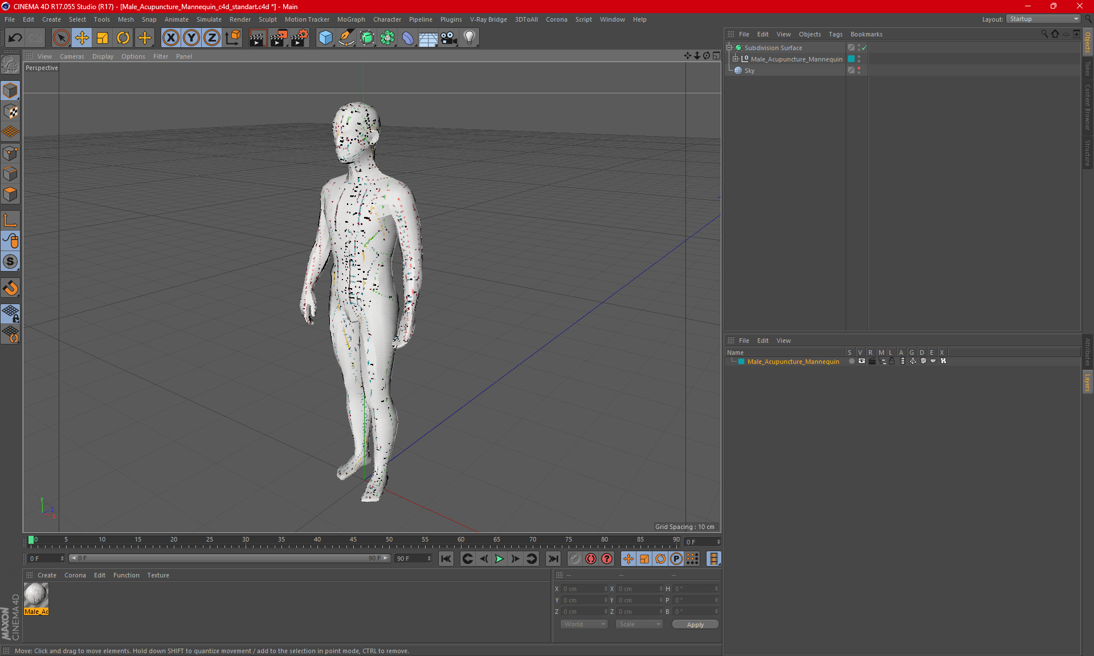
Task: Open the Layout Startup dropdown
Action: 1043,19
